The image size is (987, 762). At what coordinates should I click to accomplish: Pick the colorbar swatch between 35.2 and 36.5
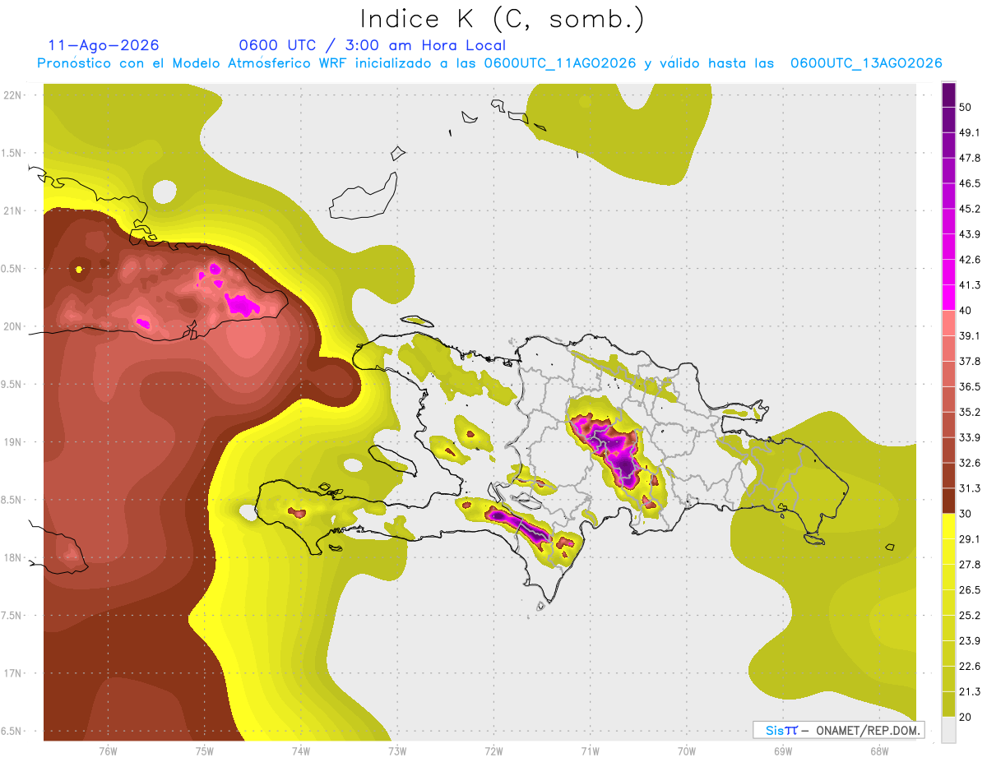click(x=949, y=399)
